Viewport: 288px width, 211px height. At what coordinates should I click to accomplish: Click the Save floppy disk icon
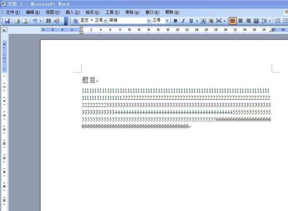7,21
